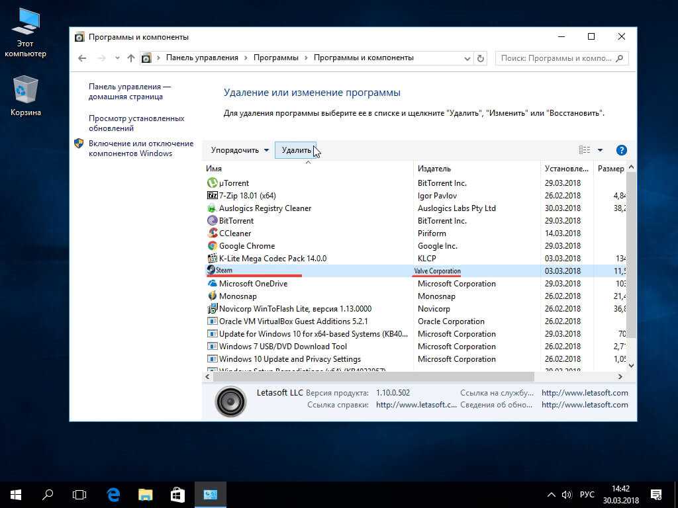The height and width of the screenshot is (508, 678).
Task: Click the Microsoft OneDrive cloud icon
Action: click(x=212, y=284)
